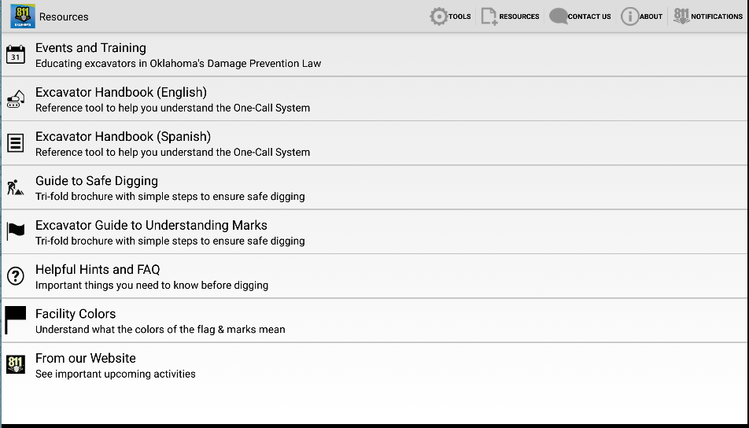
Task: Click the 811 Oklahoma app logo
Action: coord(22,17)
